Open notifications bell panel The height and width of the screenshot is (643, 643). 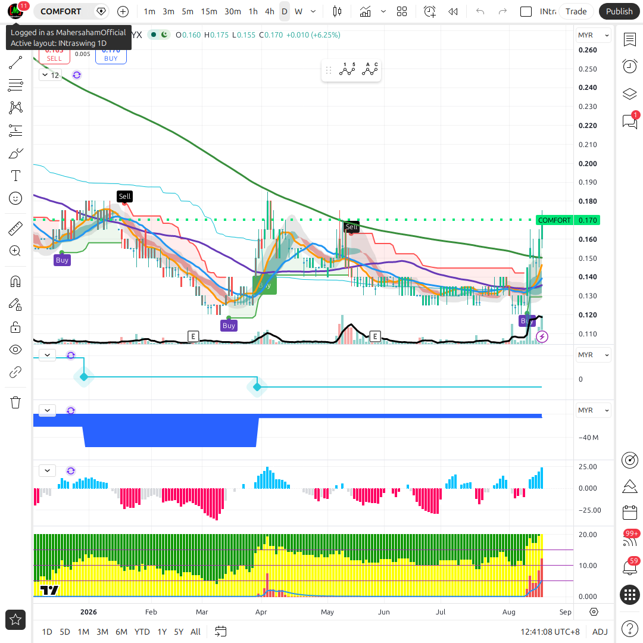click(629, 567)
